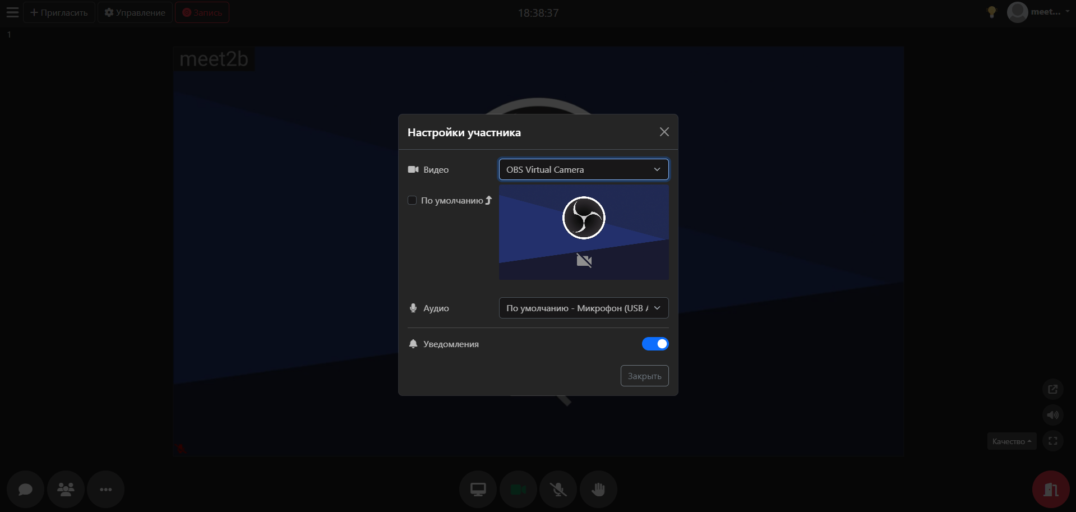The height and width of the screenshot is (512, 1076).
Task: Pop out video in external window
Action: pos(1052,389)
